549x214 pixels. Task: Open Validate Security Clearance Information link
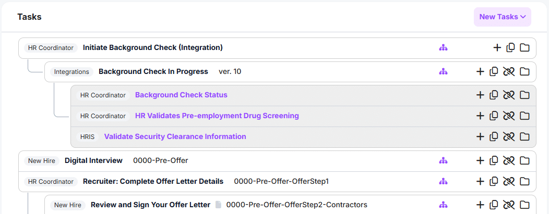175,137
